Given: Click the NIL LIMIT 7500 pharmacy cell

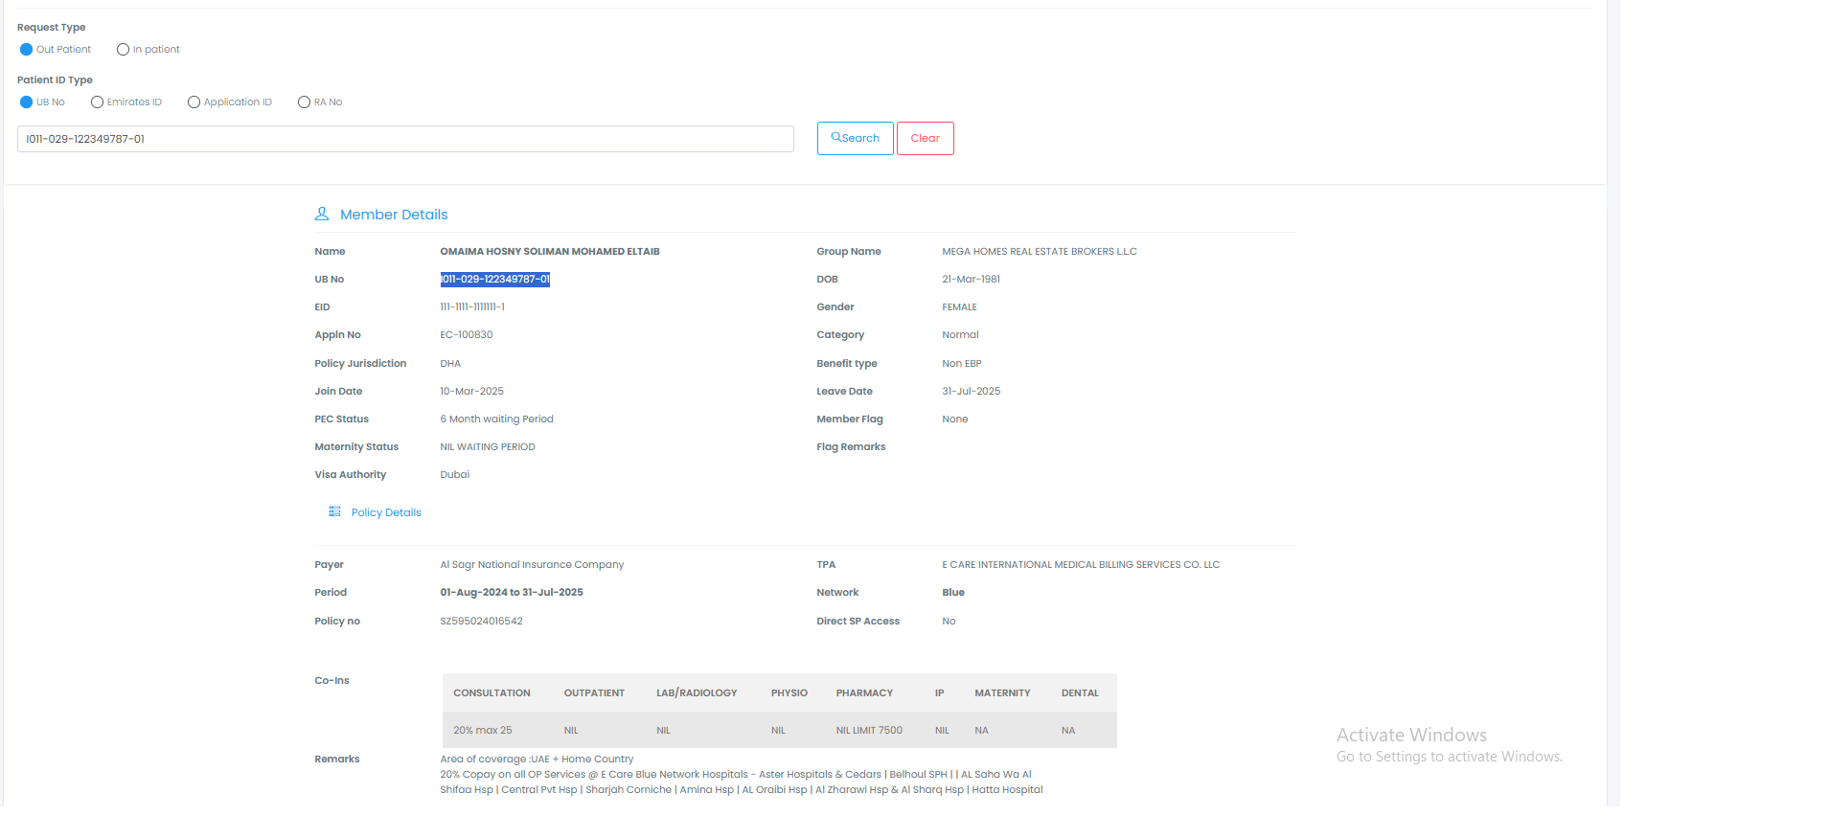Looking at the screenshot, I should click(869, 731).
